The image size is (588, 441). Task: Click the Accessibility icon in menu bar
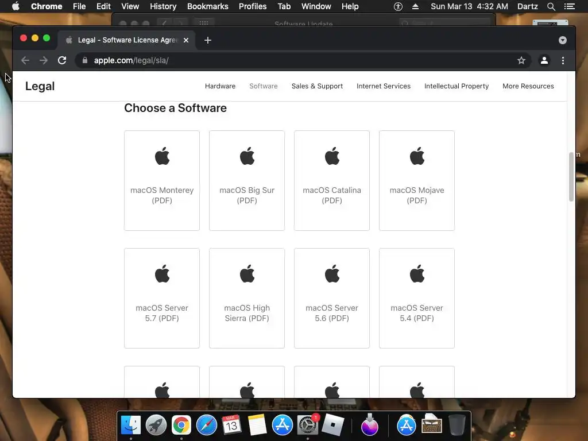point(399,6)
